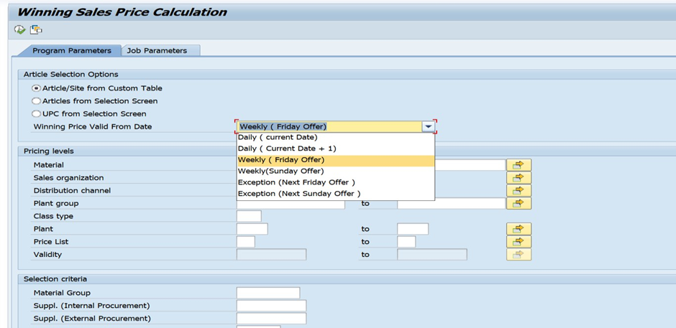The width and height of the screenshot is (676, 328).
Task: Select Weekly(Sunday Offer) in the dropdown list
Action: pos(281,171)
